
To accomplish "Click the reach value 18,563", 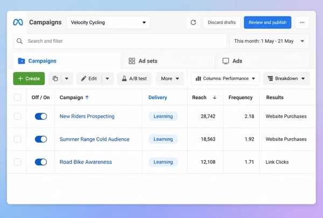I will (208, 139).
